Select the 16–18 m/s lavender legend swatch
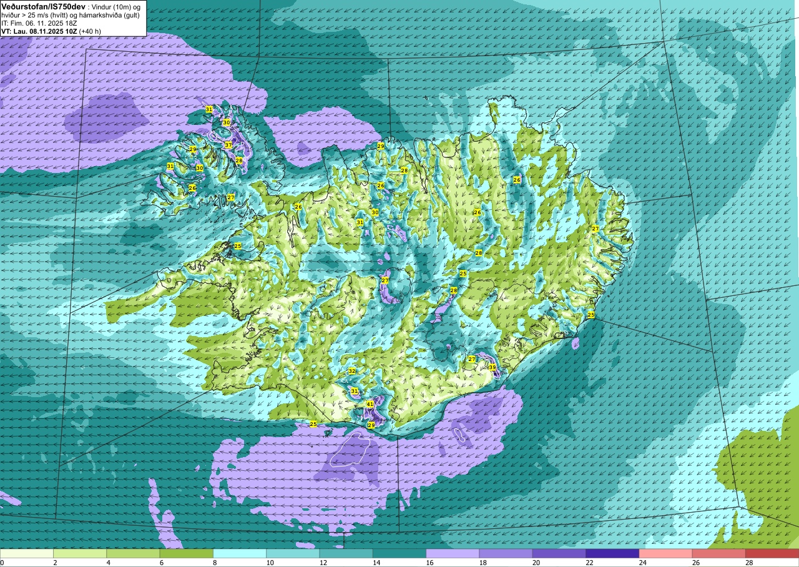 click(453, 553)
